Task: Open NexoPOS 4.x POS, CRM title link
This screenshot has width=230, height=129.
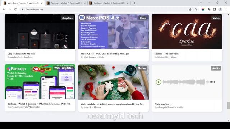Action: [105, 54]
